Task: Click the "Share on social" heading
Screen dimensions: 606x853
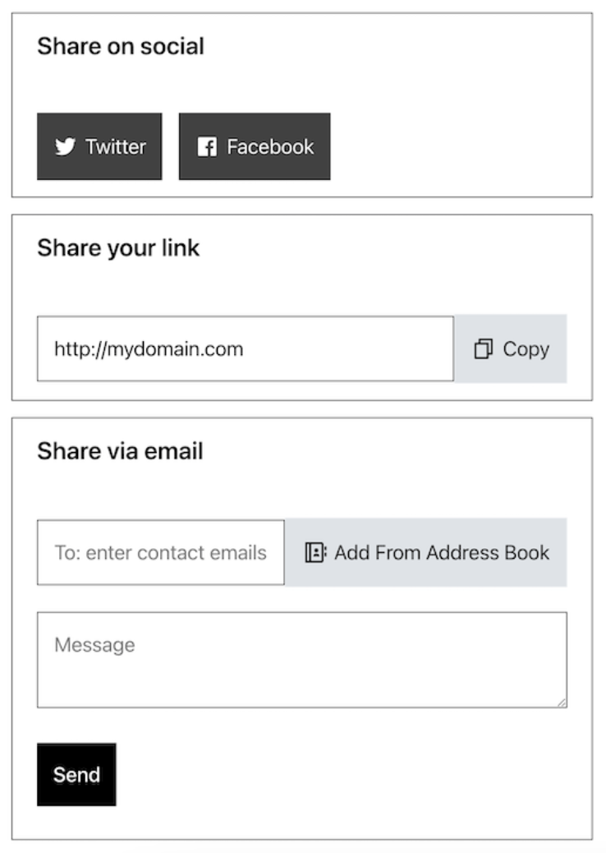Action: point(121,46)
